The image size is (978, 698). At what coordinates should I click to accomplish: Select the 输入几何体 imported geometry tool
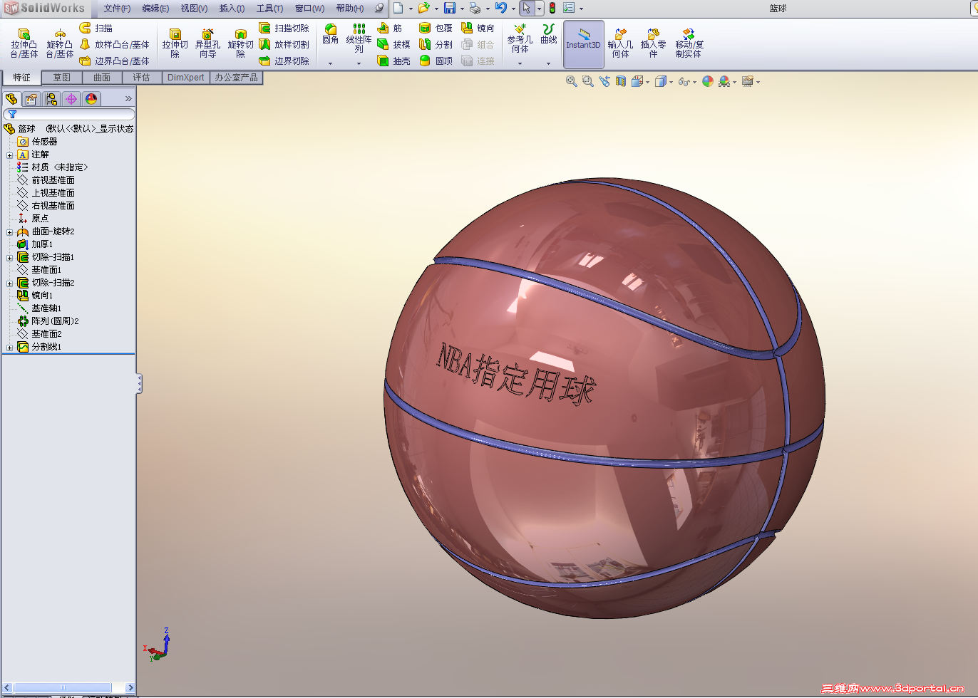[620, 43]
